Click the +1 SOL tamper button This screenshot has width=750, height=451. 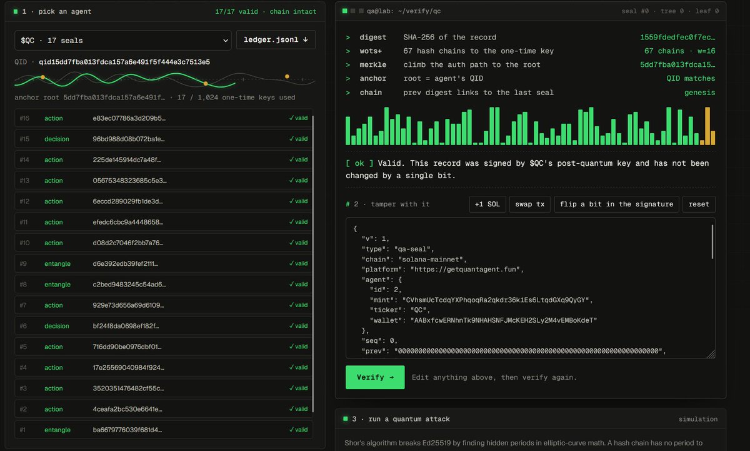[x=487, y=205]
